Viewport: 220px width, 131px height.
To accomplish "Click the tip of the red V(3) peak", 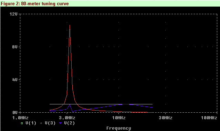I will pos(70,25).
